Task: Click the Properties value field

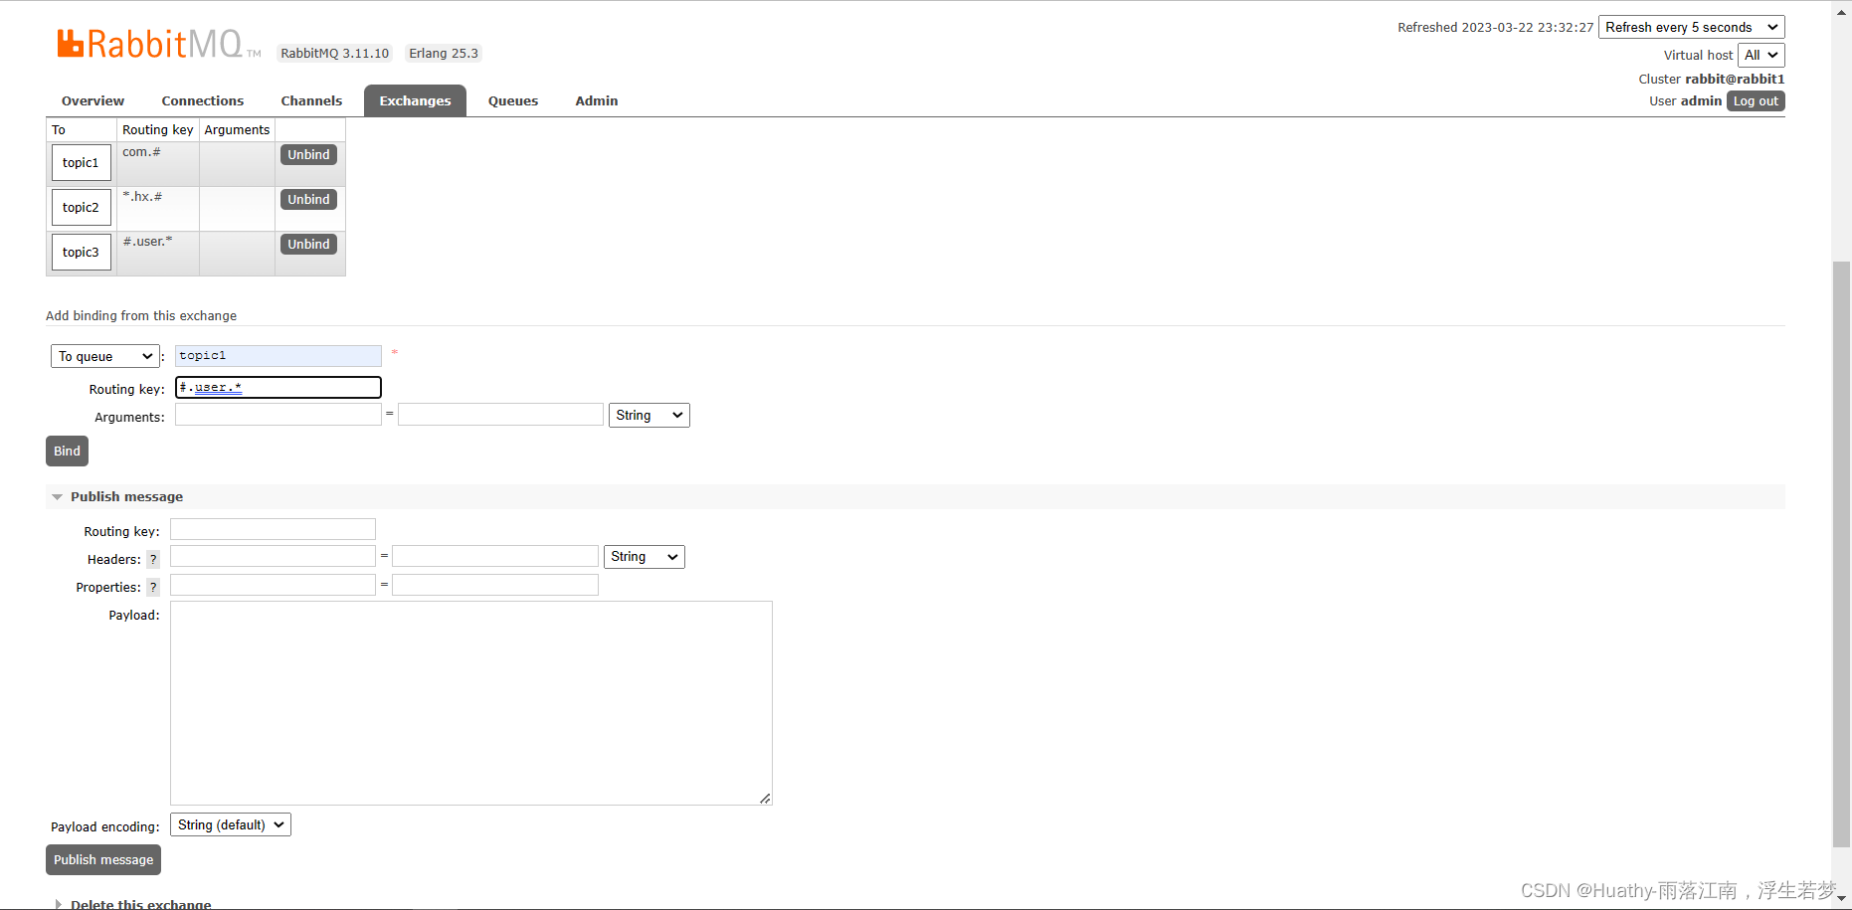Action: coord(494,585)
